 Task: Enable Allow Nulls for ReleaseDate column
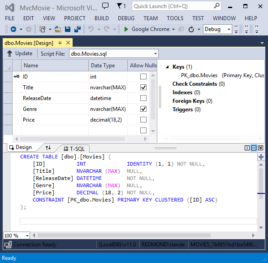pos(143,98)
